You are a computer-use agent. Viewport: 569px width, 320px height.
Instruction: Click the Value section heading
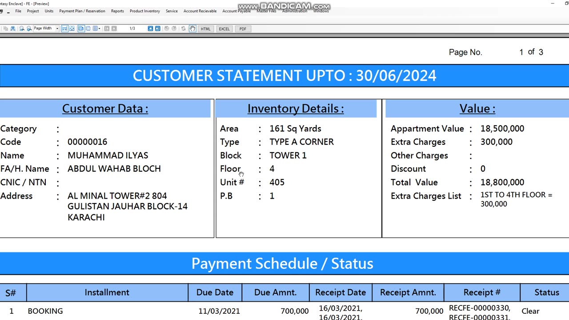tap(477, 108)
